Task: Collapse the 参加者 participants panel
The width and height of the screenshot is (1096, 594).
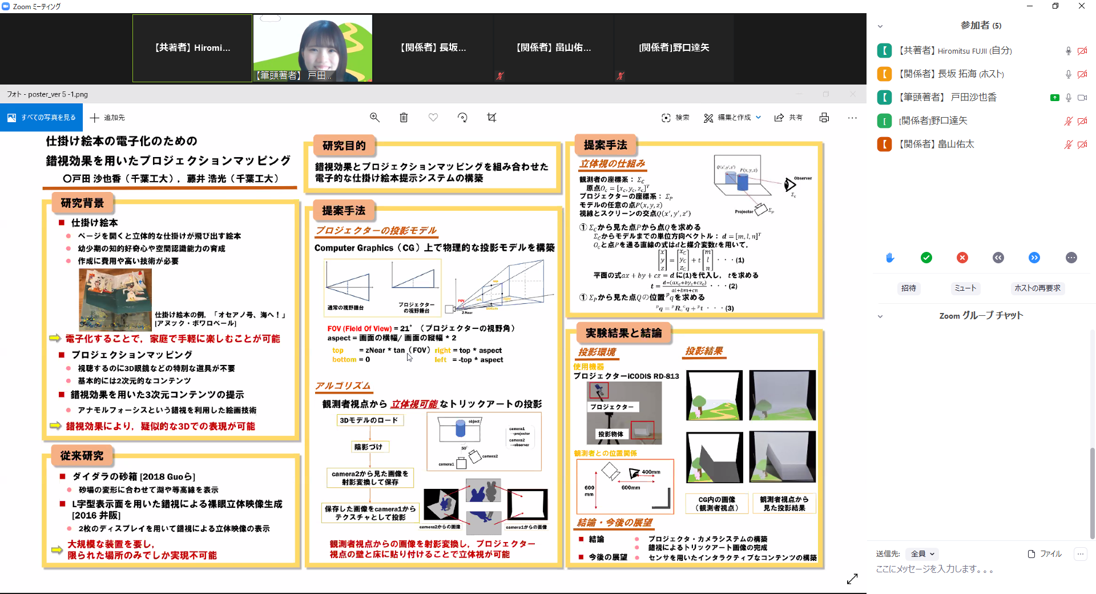Action: point(880,26)
